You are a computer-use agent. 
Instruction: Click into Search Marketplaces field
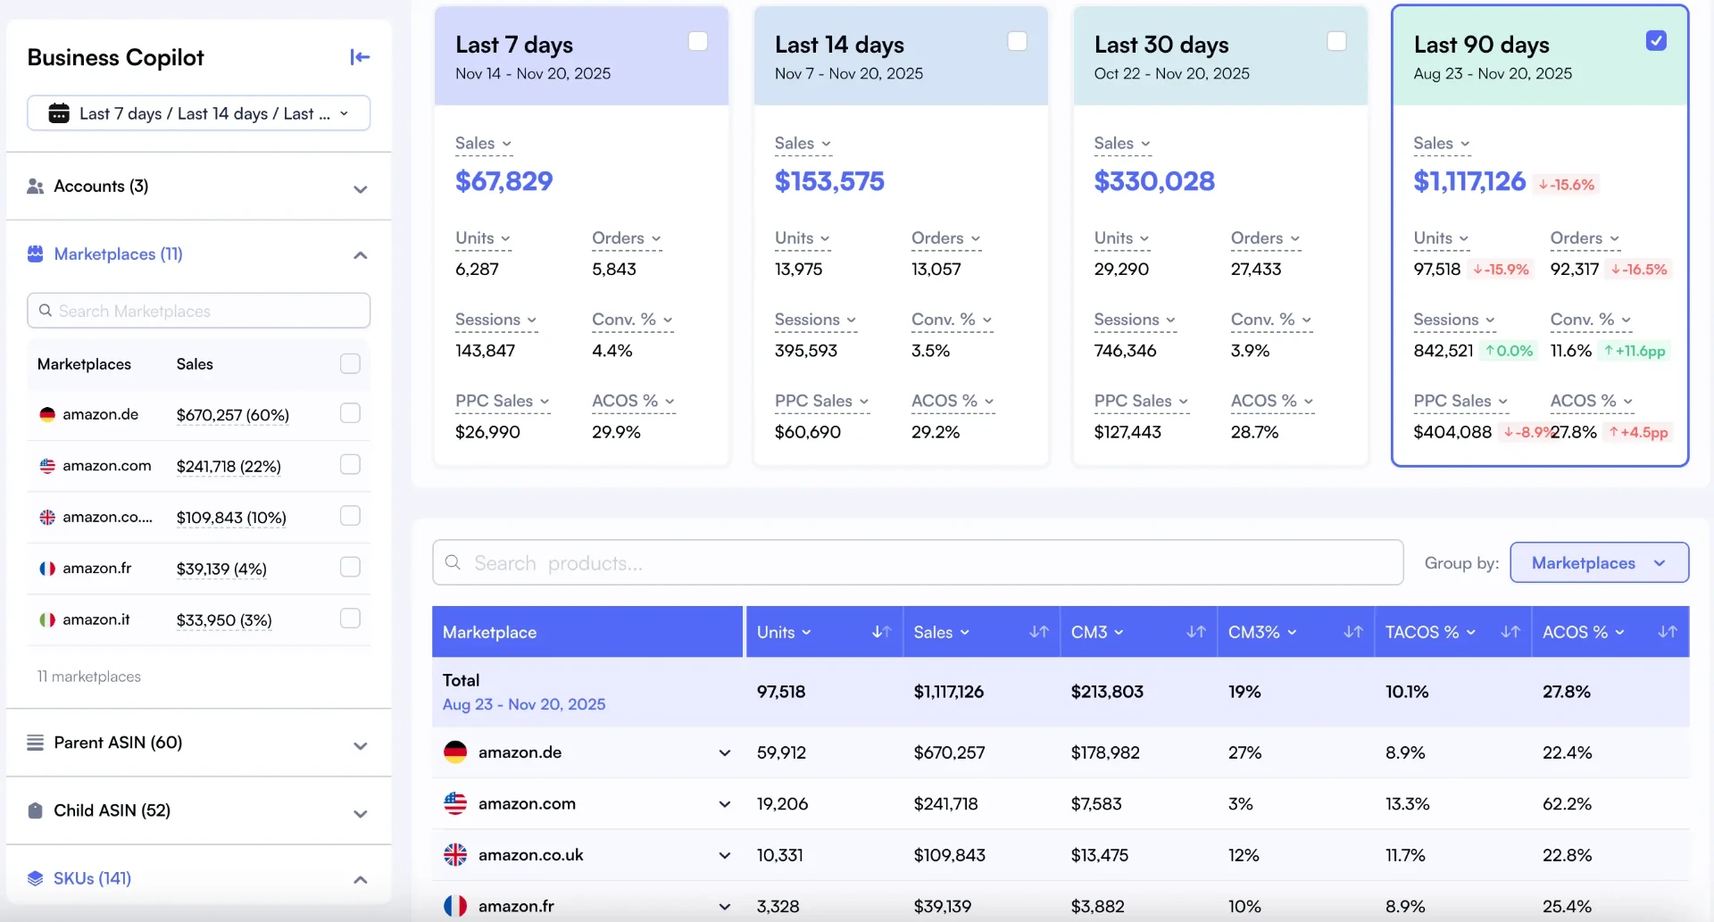(x=198, y=311)
